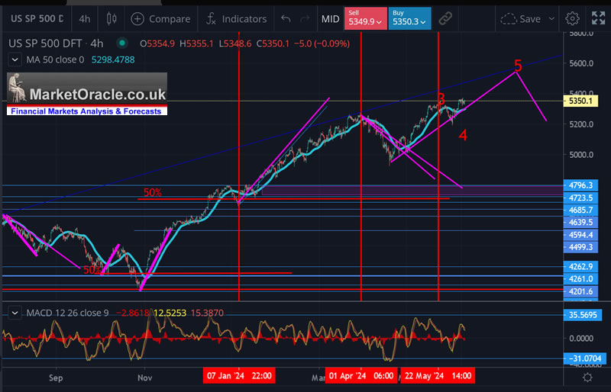This screenshot has height=392, width=611.
Task: Open chart settings gear icon
Action: [x=572, y=18]
